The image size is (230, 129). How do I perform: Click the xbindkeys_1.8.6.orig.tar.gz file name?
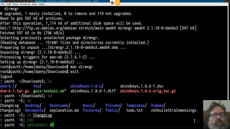coord(148,91)
